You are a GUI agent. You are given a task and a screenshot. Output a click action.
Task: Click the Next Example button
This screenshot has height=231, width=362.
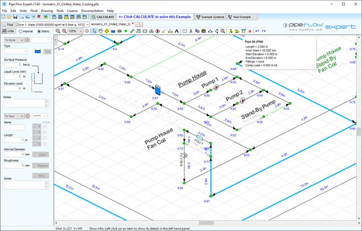pos(242,17)
